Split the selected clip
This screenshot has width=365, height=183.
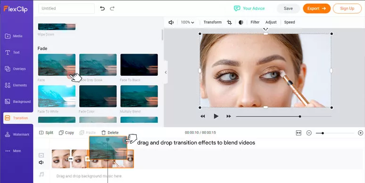tap(46, 133)
